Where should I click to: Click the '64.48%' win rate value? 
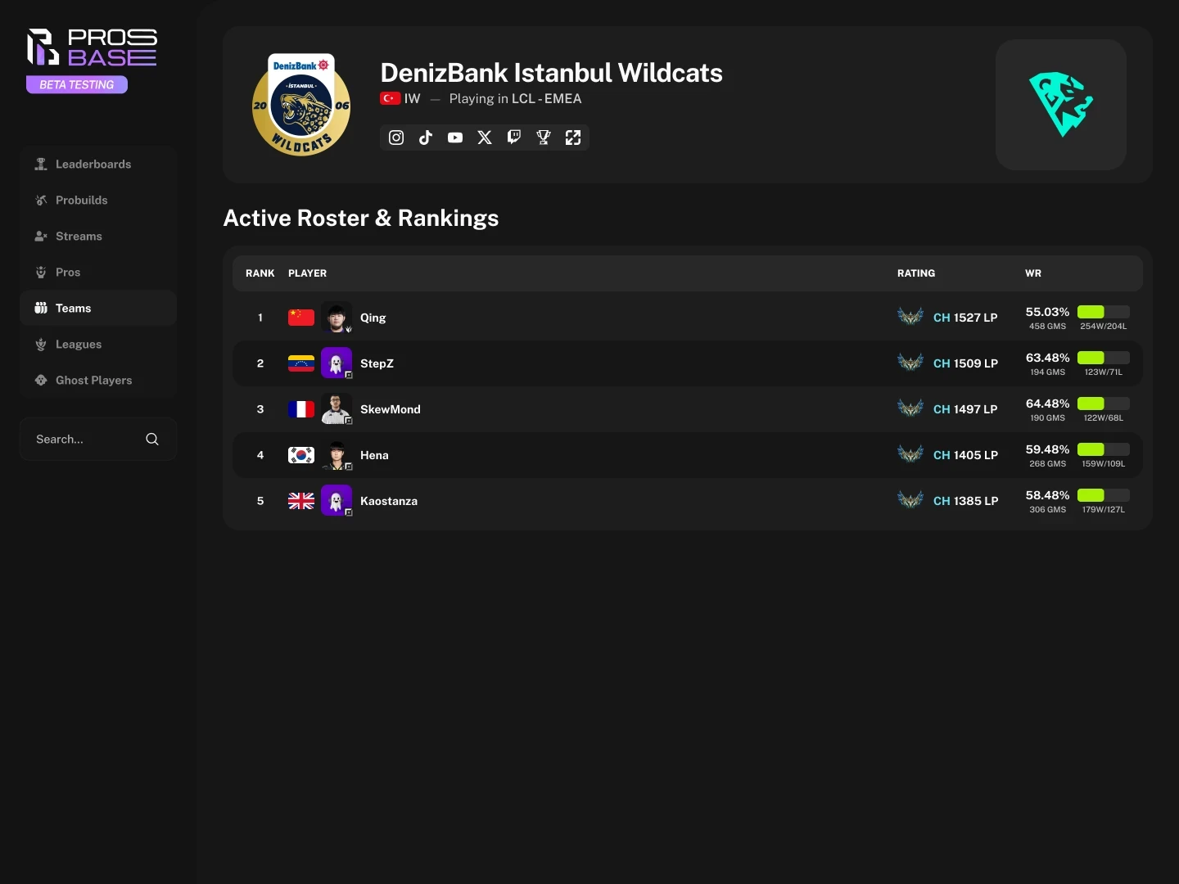(1048, 404)
